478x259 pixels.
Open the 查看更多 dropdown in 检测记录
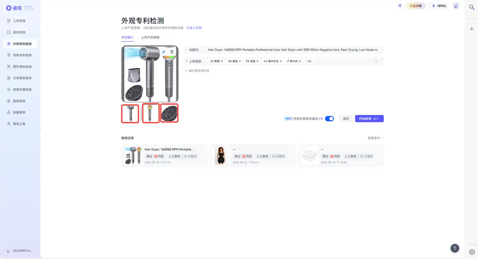coord(374,138)
